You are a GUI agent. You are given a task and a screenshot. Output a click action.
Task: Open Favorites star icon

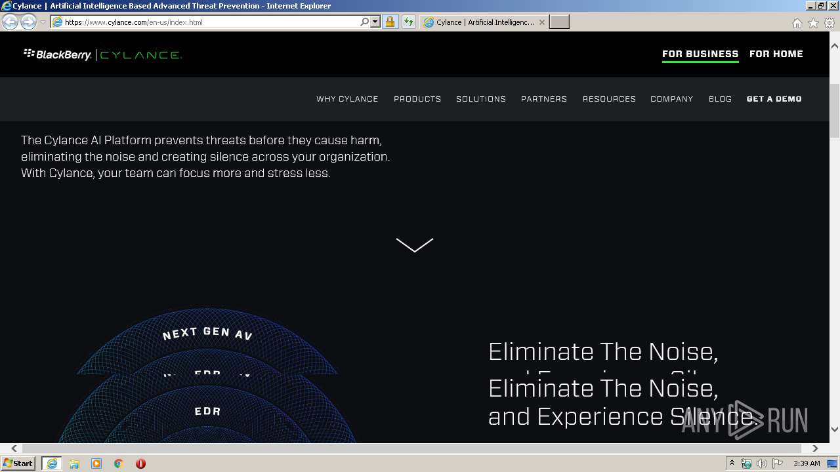tap(813, 23)
